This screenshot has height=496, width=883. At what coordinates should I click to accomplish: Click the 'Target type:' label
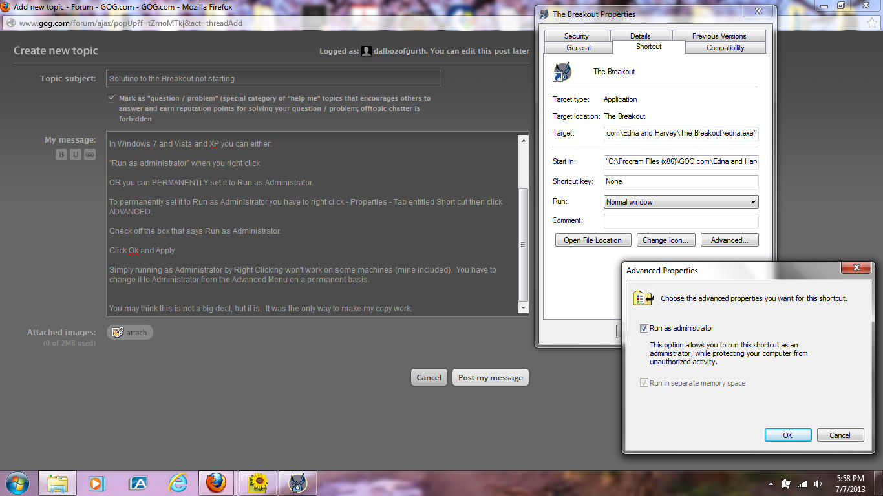pyautogui.click(x=571, y=99)
